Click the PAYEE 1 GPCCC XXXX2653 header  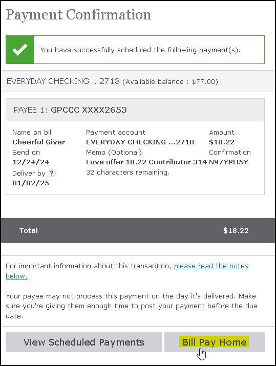(135, 110)
